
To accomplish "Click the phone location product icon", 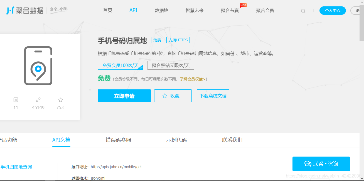I will coord(38,66).
